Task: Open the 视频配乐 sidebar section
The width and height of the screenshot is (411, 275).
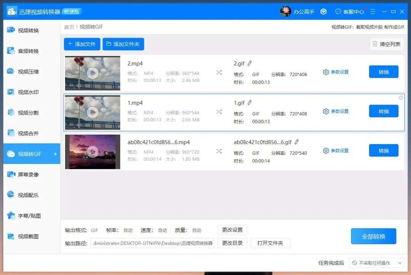Action: pos(32,195)
